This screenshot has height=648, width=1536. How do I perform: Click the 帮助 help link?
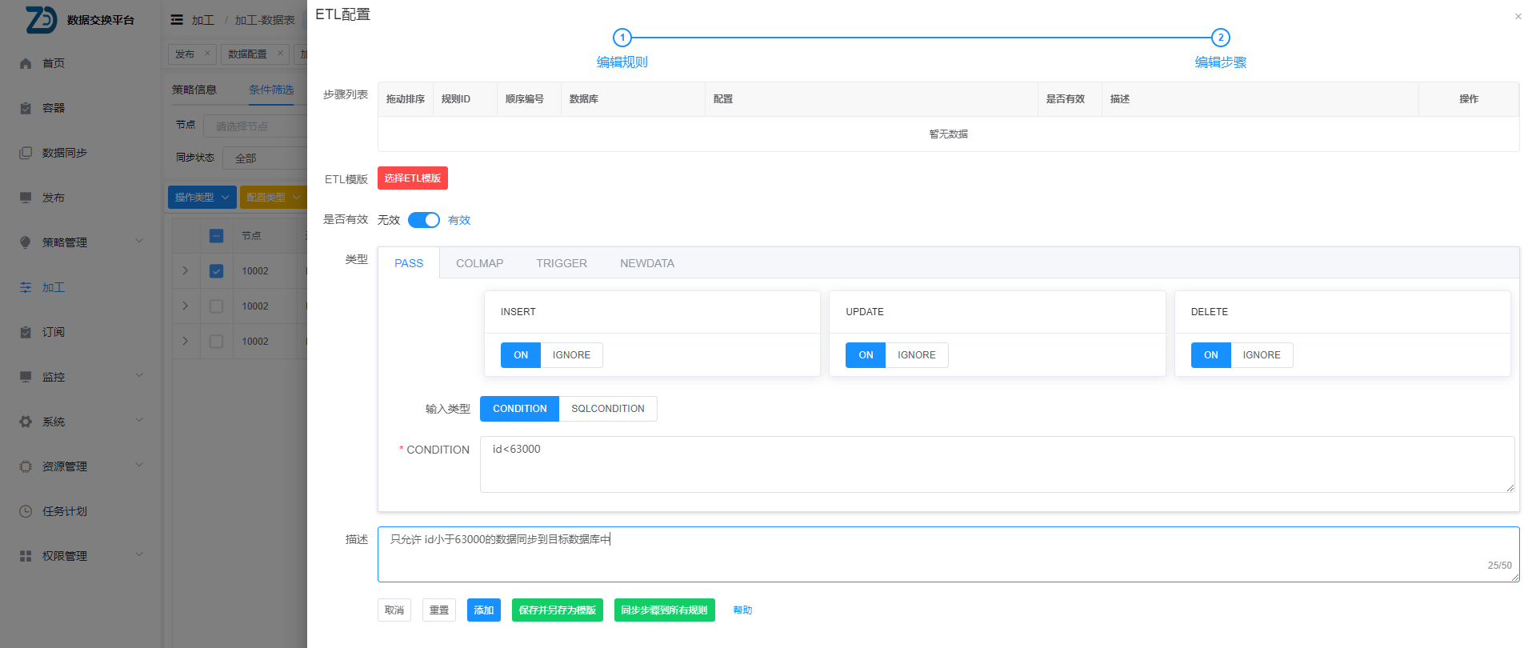[x=742, y=610]
